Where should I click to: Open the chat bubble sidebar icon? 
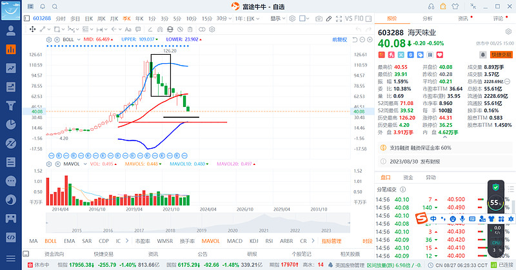(x=11, y=181)
